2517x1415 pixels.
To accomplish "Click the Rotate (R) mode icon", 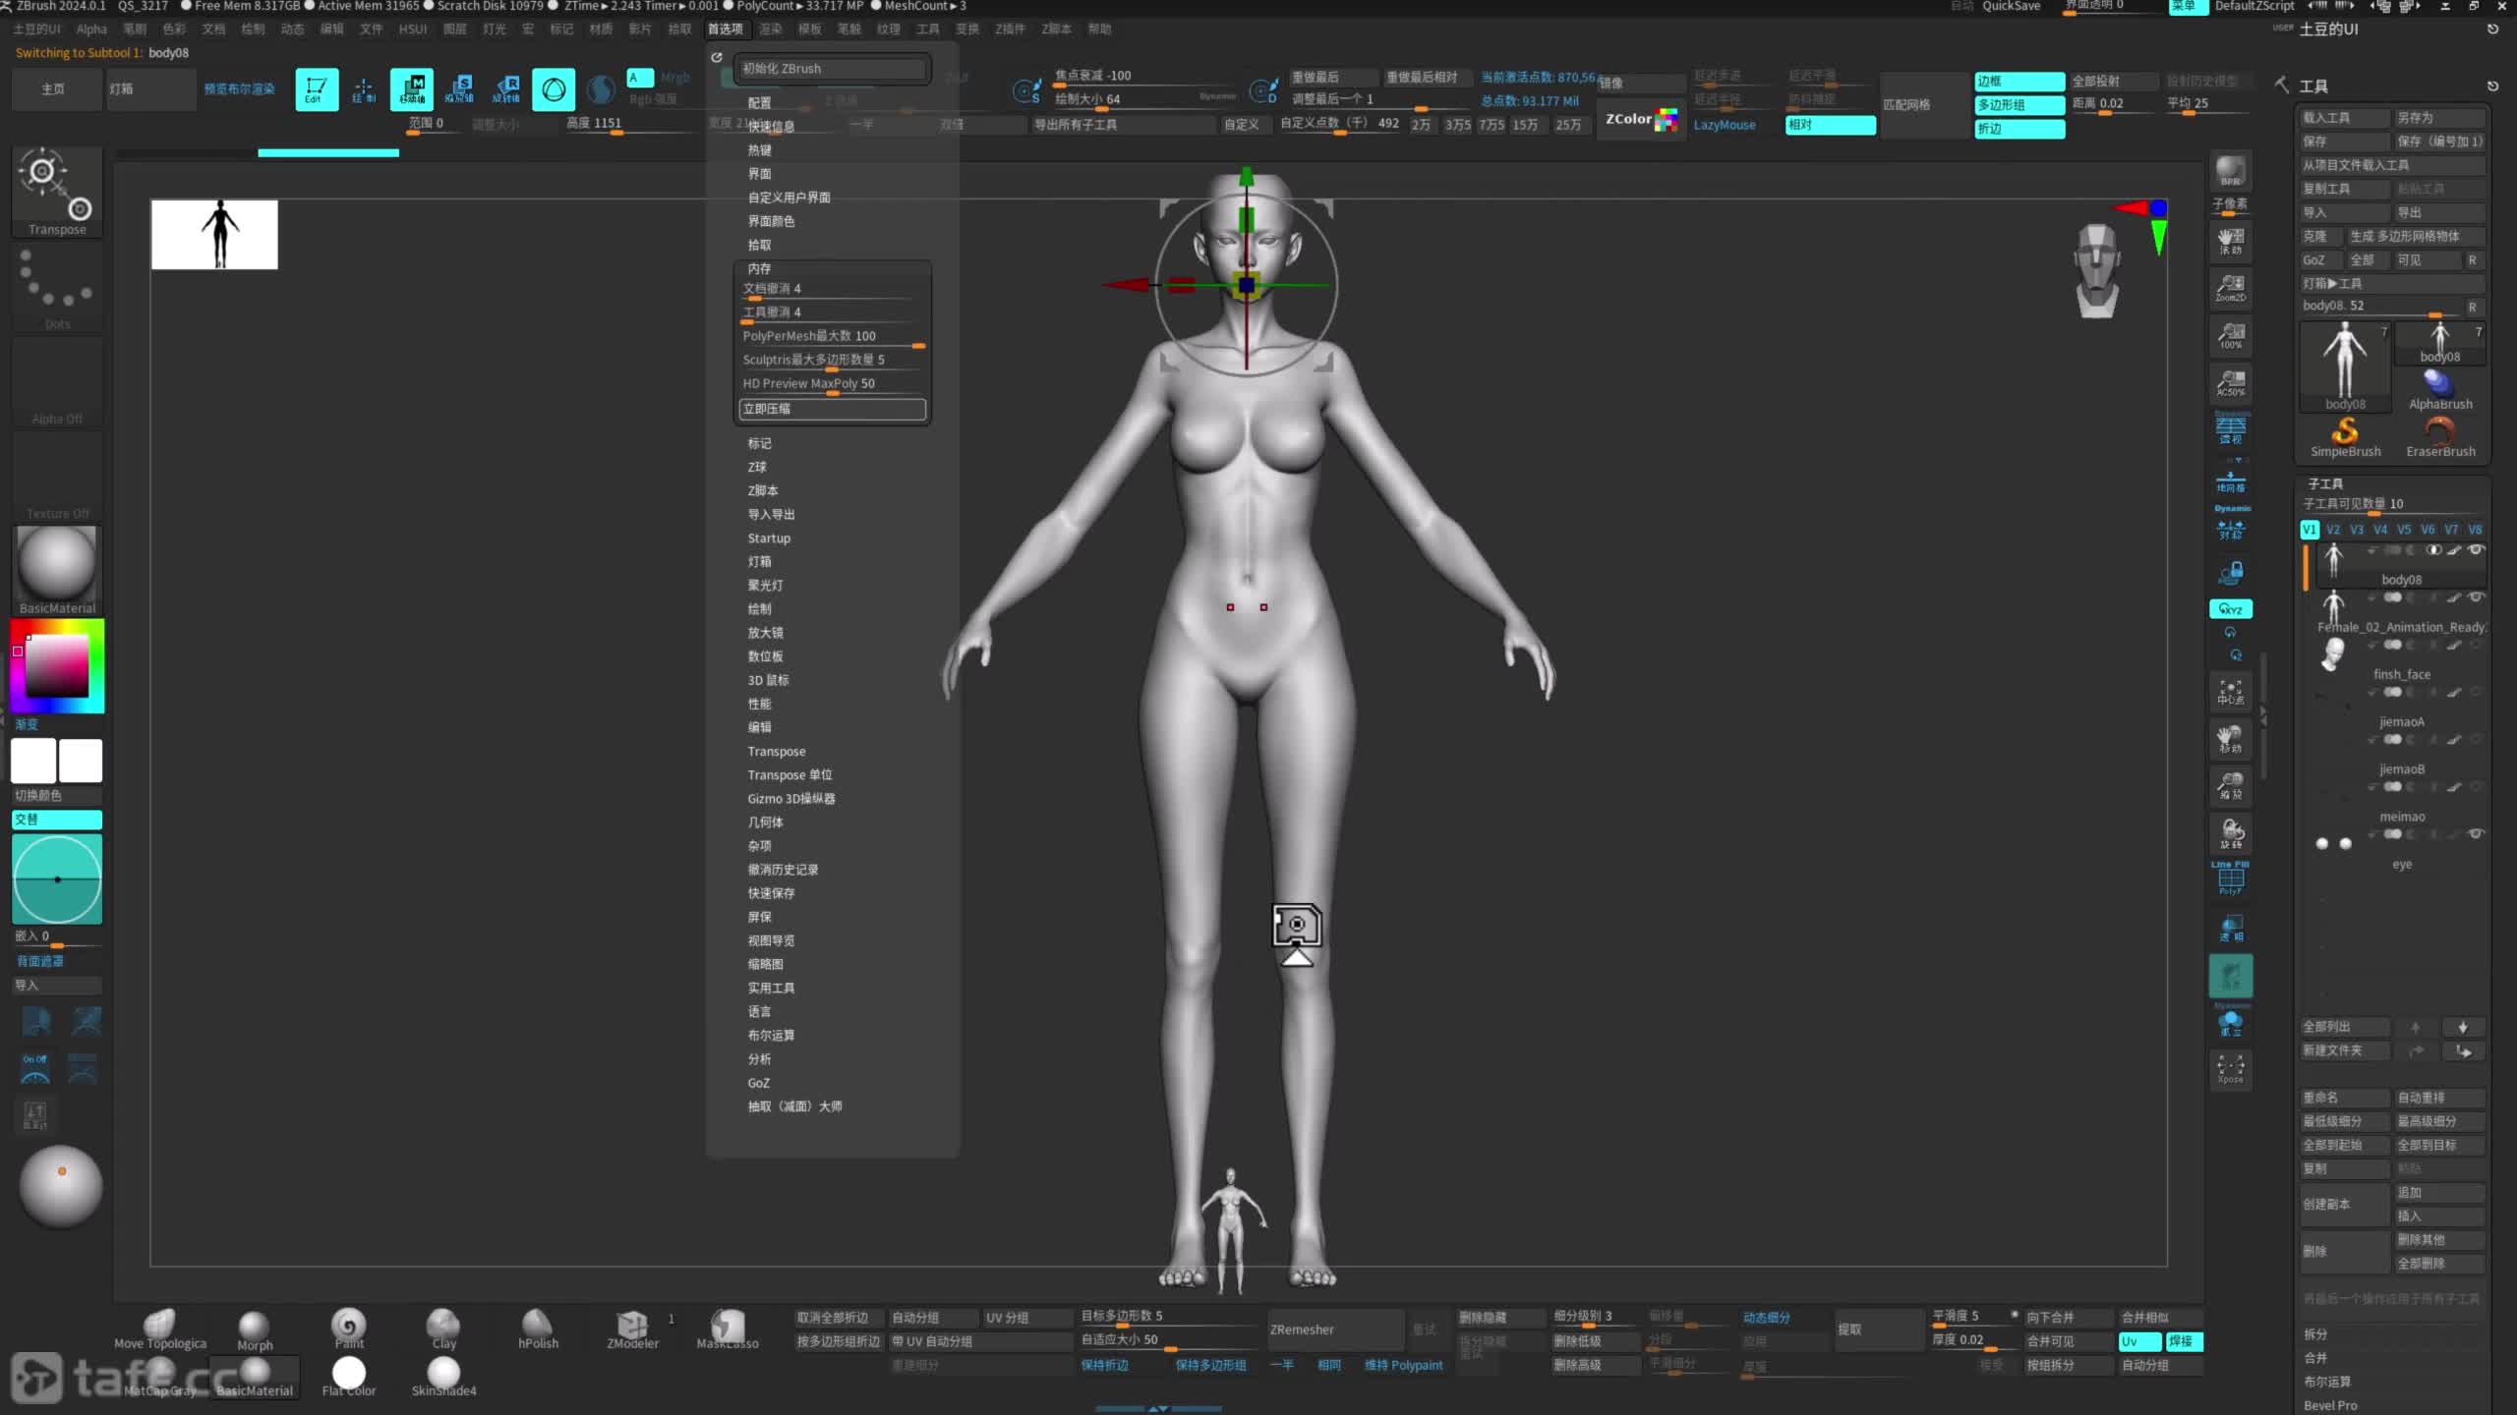I will (506, 89).
